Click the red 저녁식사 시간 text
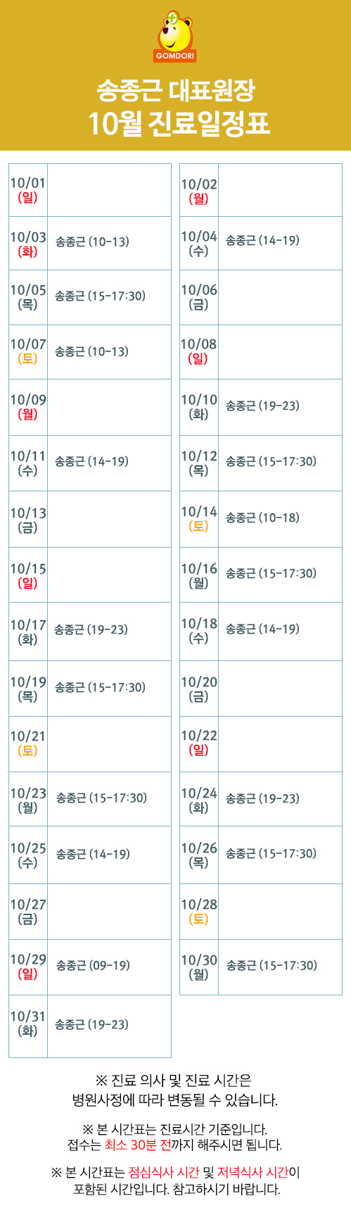The image size is (351, 1227). click(x=253, y=1173)
